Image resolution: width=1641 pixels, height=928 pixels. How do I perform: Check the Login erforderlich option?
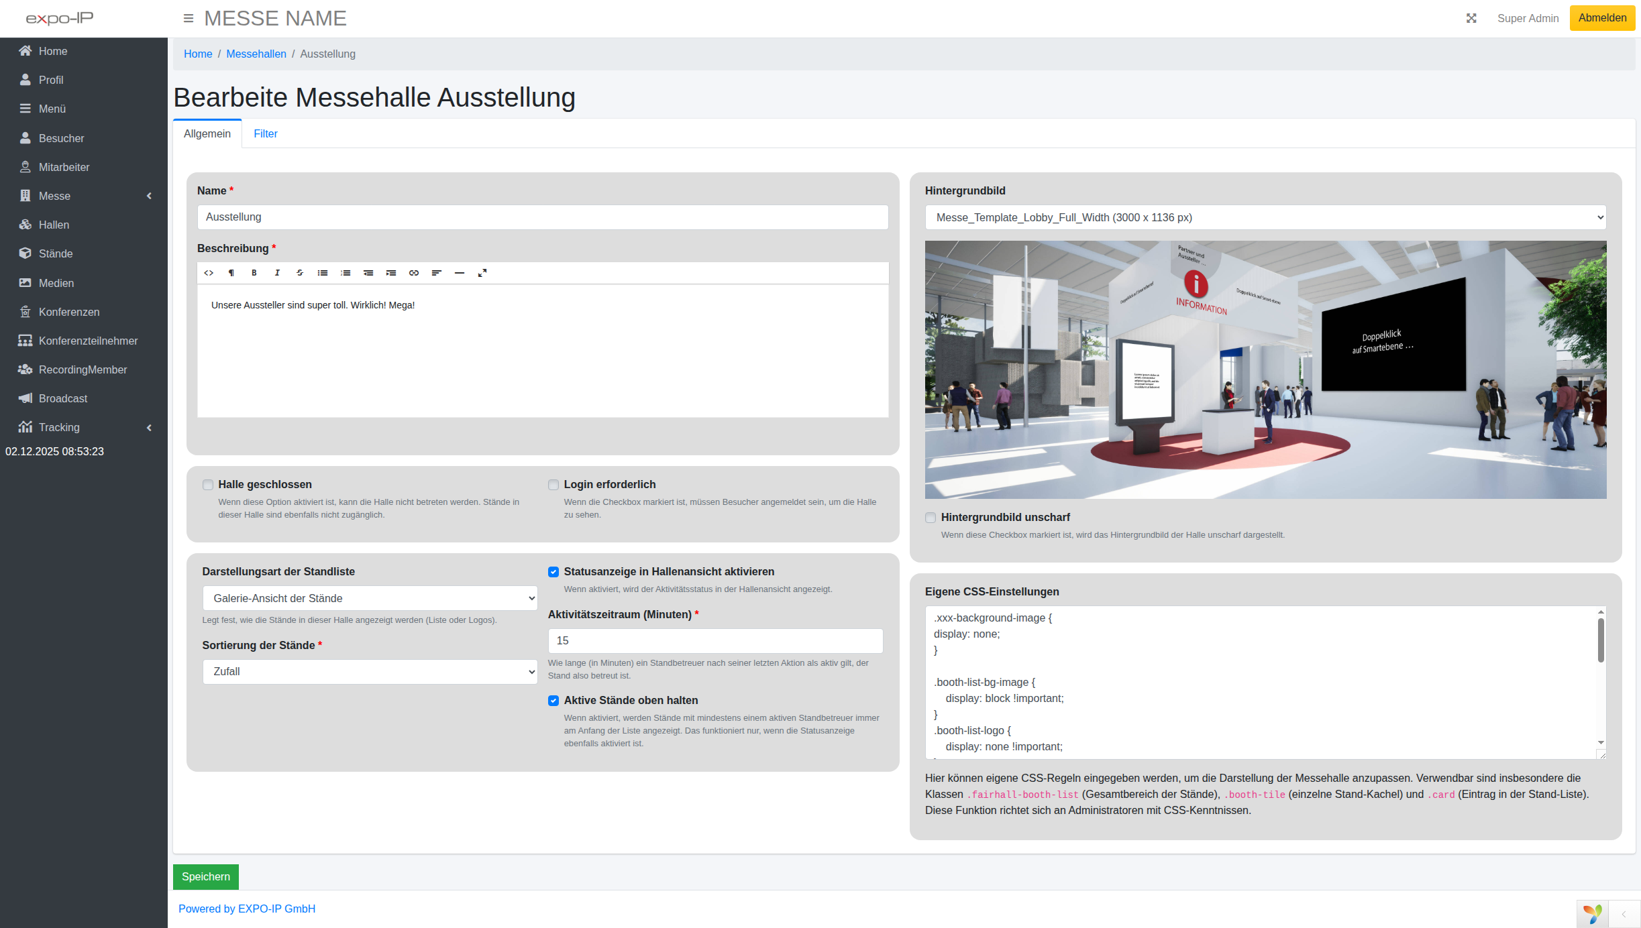click(x=553, y=485)
